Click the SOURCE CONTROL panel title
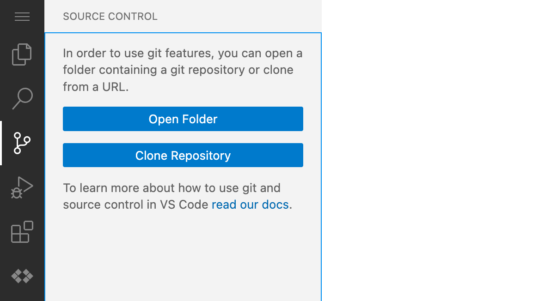 coord(110,17)
